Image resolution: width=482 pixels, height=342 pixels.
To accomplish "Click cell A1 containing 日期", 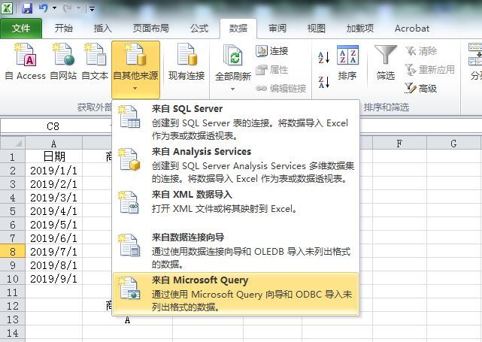I will pyautogui.click(x=54, y=156).
